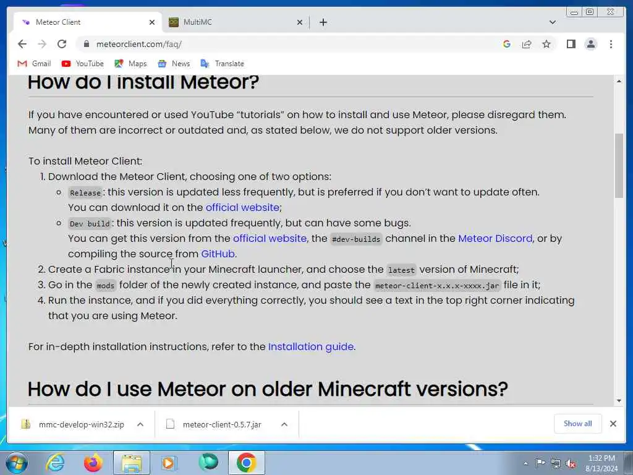633x475 pixels.
Task: Close the MultiMC tab
Action: [x=300, y=22]
